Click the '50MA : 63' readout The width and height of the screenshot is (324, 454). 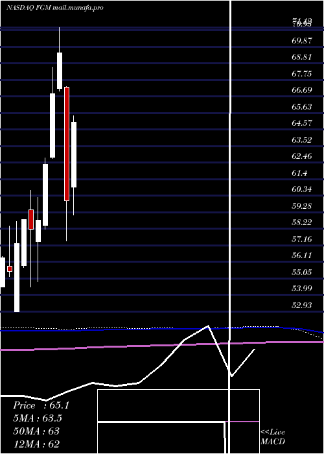(x=36, y=431)
